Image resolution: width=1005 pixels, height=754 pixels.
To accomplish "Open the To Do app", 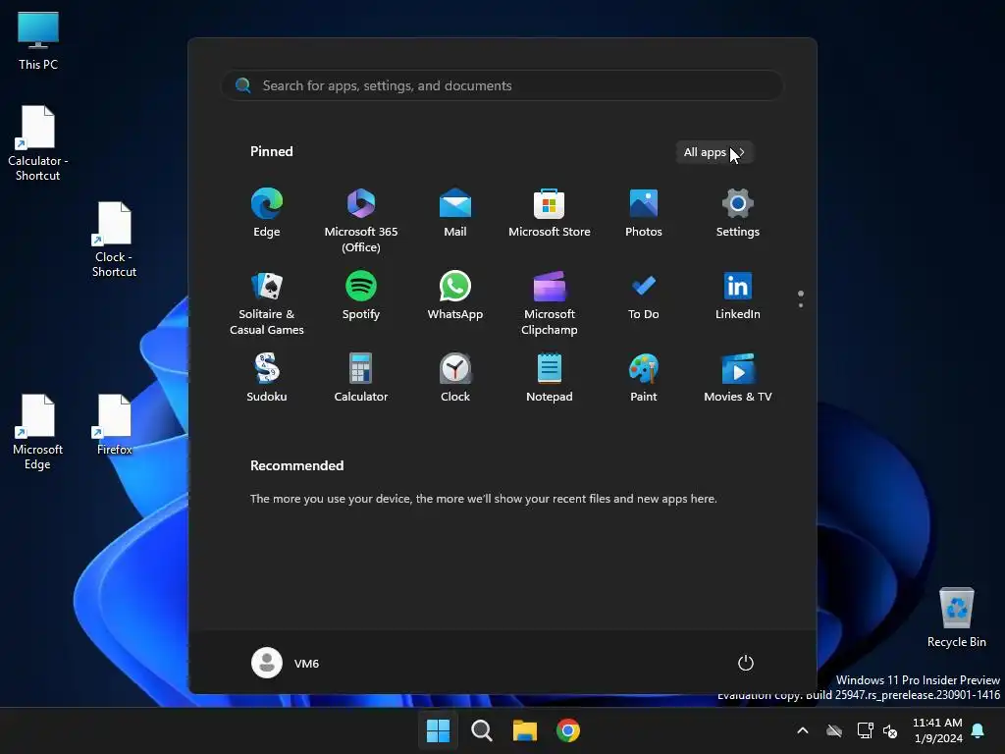I will click(x=644, y=296).
